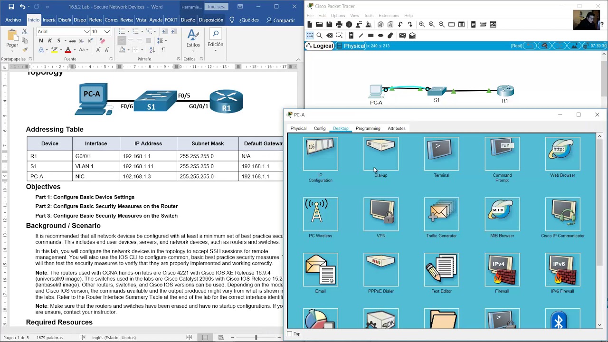Switch to Physical workspace view
Screen dimensions: 608x342
click(x=351, y=46)
